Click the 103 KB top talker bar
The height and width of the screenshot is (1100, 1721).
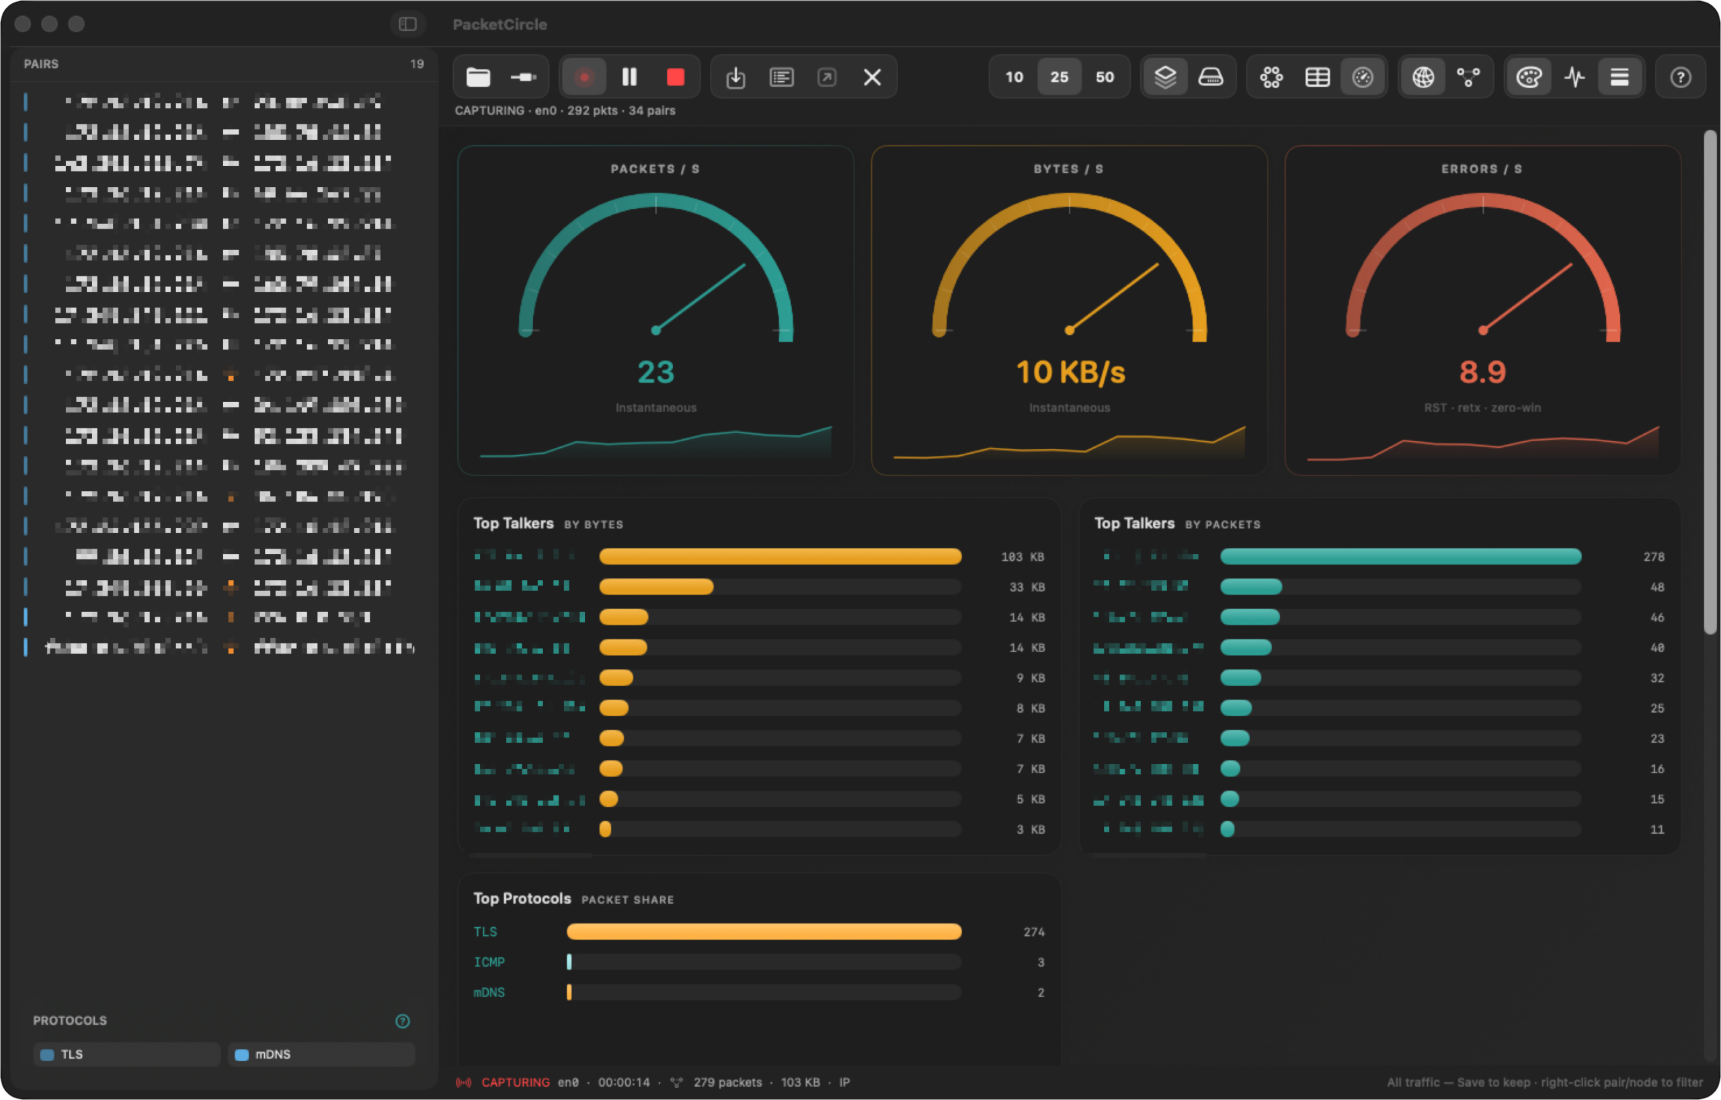click(780, 556)
